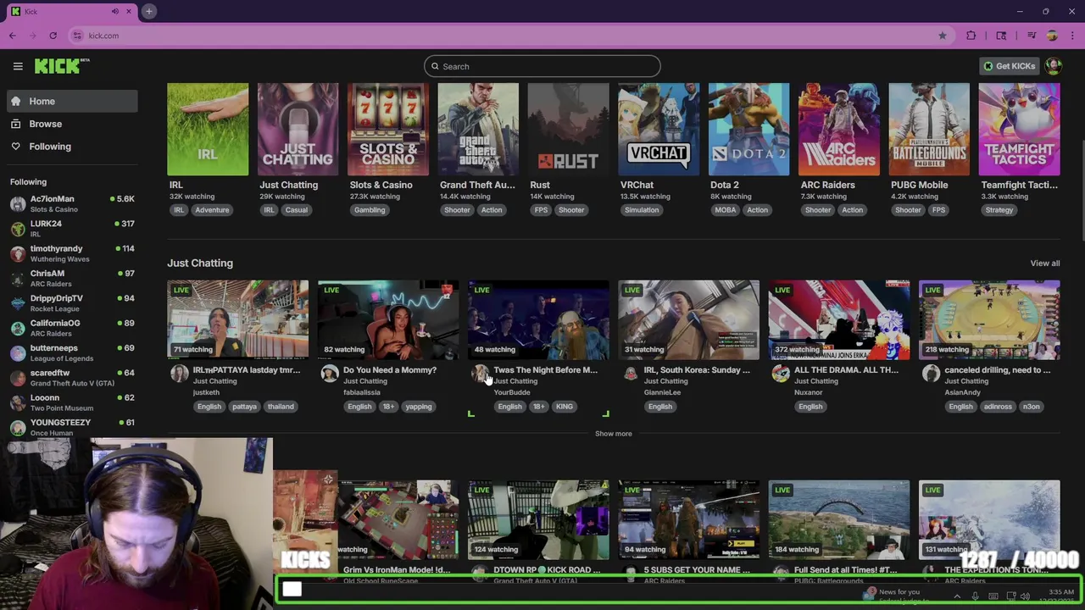The image size is (1085, 610).
Task: Open ALL THE DRAMA stream thumbnail
Action: 839,319
